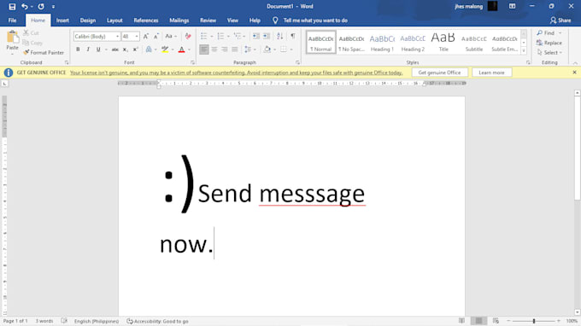Screen dimensions: 581x326
Task: Click the Share button
Action: tap(560, 20)
